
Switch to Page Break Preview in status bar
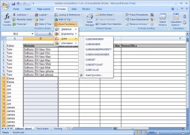[x=145, y=132]
